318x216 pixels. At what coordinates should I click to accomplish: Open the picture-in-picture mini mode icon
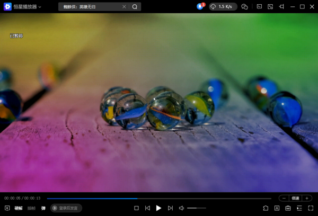[x=270, y=7]
